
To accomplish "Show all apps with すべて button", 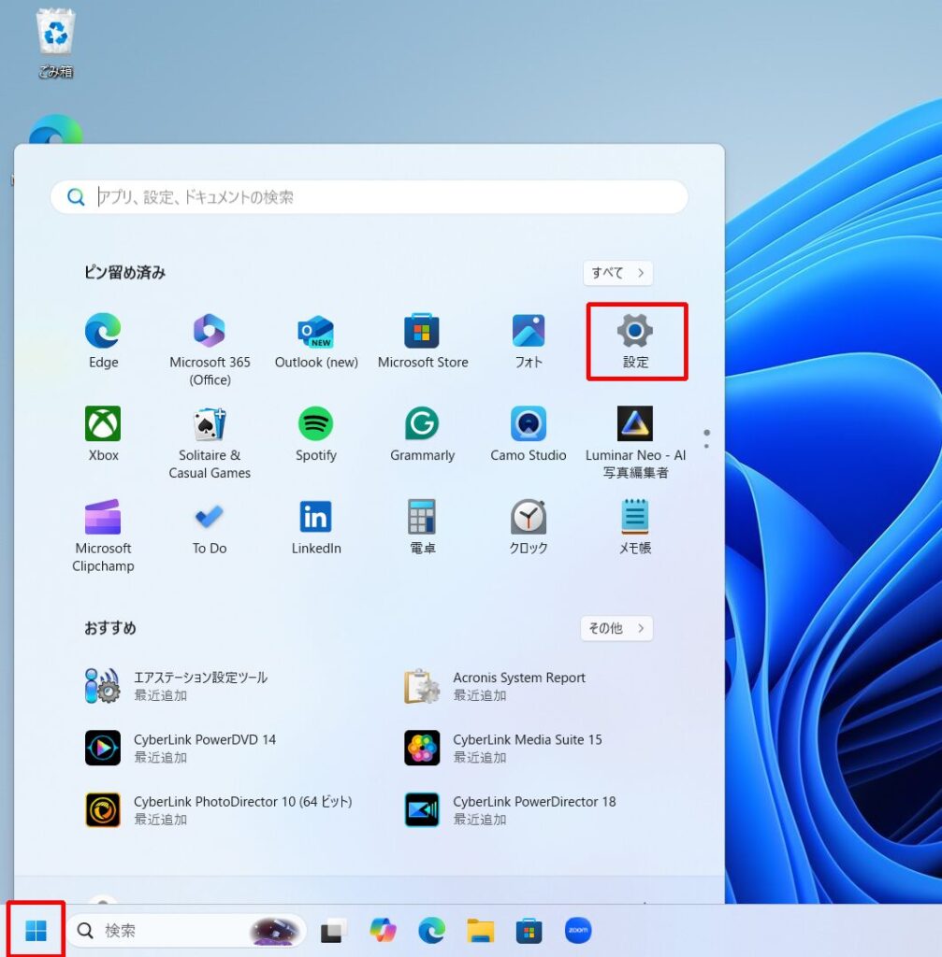I will (617, 273).
